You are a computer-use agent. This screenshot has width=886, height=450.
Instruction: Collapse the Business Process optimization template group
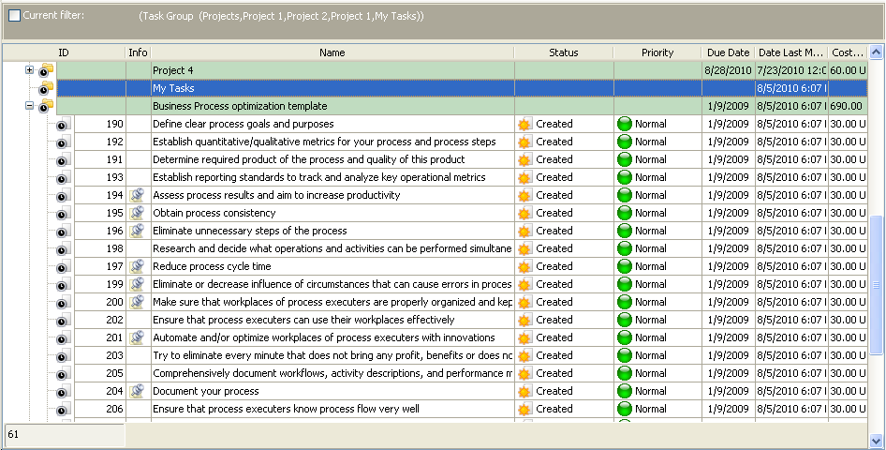tap(30, 106)
